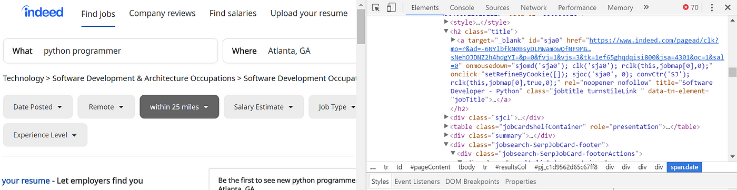737x190 pixels.
Task: Click the What job search field
Action: click(111, 51)
